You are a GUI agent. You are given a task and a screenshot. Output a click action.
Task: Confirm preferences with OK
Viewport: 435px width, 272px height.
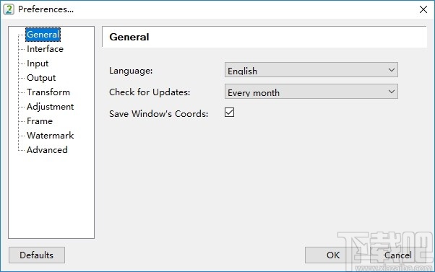(x=333, y=255)
